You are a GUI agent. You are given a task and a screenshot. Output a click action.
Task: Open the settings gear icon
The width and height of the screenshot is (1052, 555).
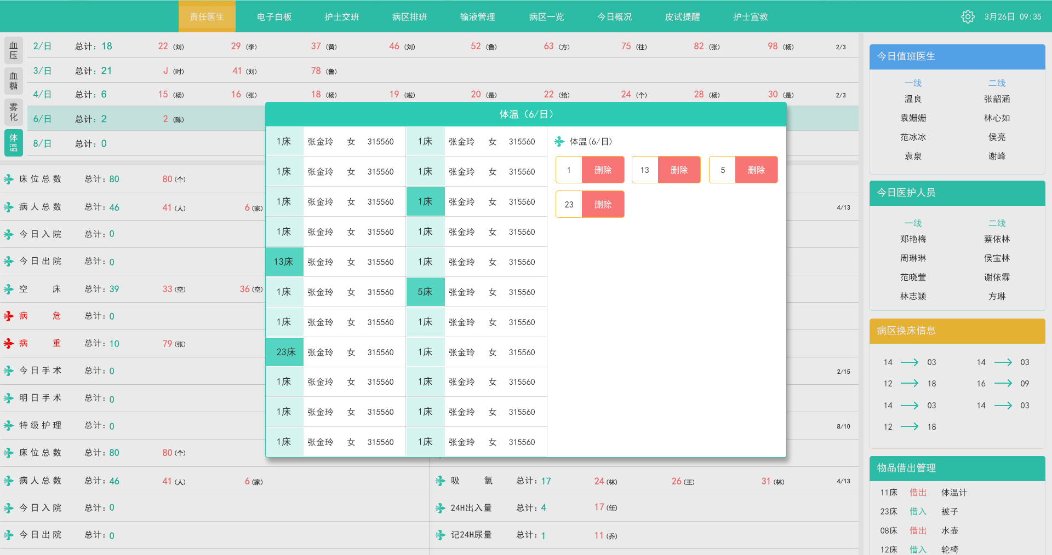click(x=968, y=17)
